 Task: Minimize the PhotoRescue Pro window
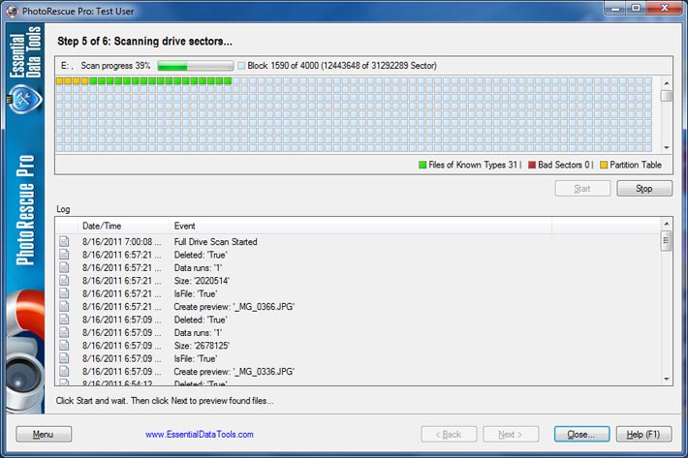[615, 9]
